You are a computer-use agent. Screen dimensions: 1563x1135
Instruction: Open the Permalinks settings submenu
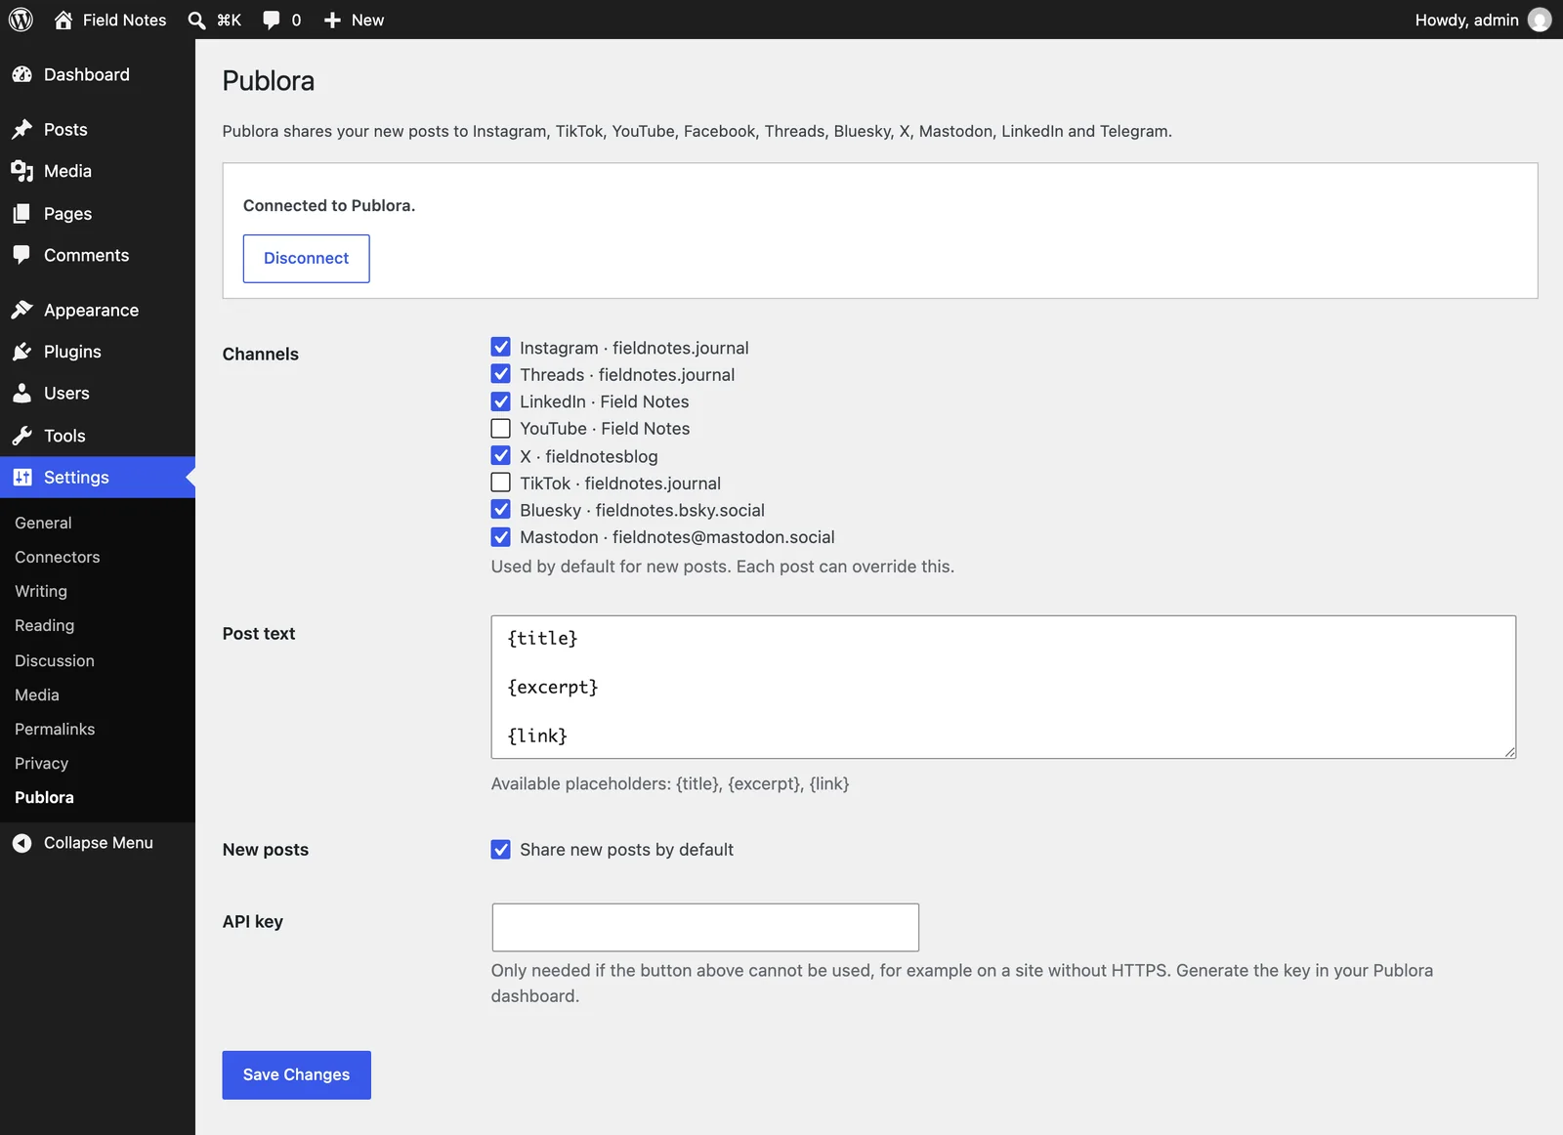(x=55, y=729)
